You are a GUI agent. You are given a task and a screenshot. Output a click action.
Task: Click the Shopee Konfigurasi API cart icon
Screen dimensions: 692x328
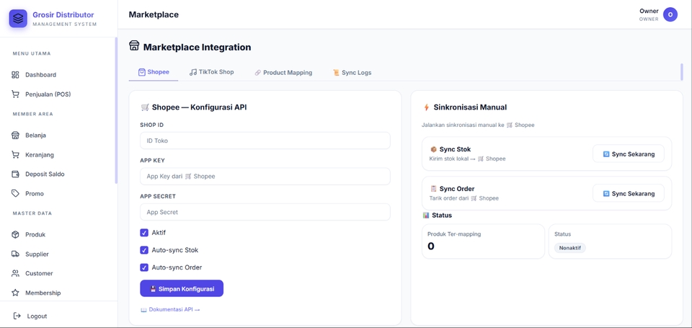145,107
